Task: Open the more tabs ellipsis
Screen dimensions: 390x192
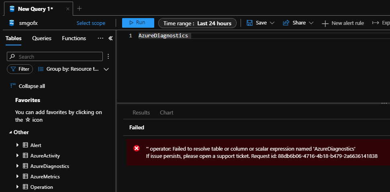Action: 100,38
